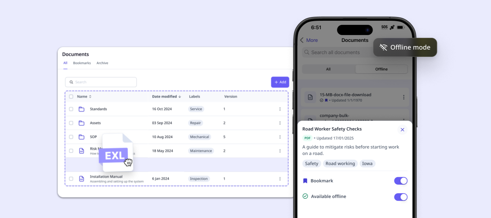The height and width of the screenshot is (218, 491).
Task: Check the Standards row checkbox
Action: (x=71, y=109)
